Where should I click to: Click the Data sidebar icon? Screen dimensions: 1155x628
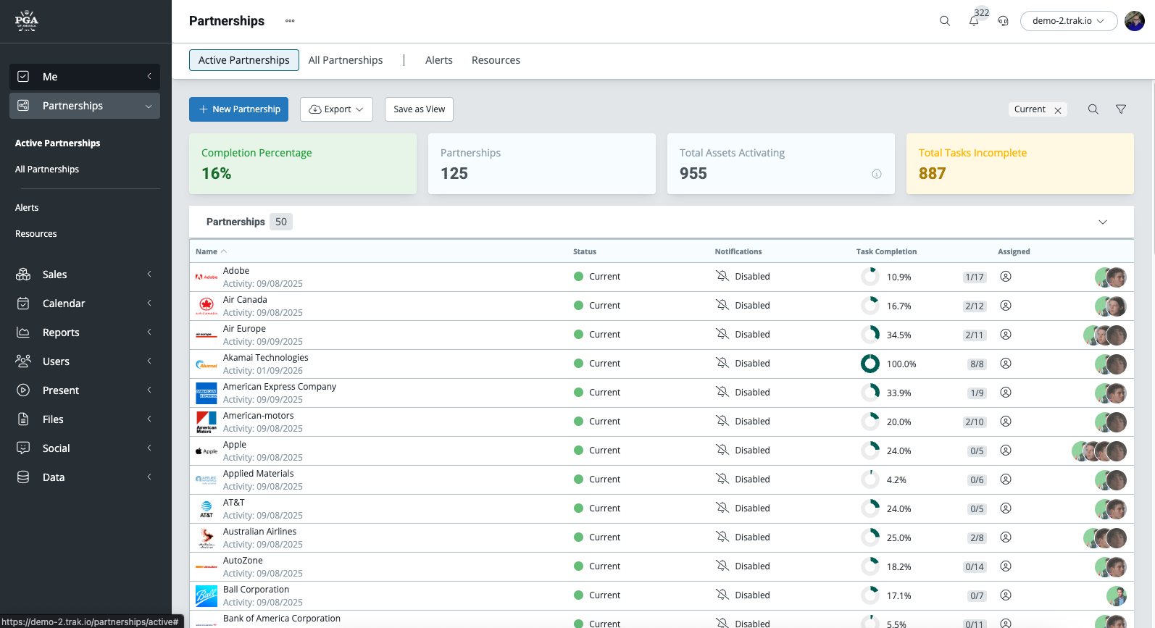23,477
